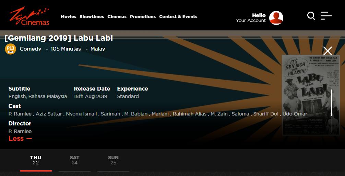Click the Standard experience value
This screenshot has width=345, height=176.
click(x=128, y=96)
